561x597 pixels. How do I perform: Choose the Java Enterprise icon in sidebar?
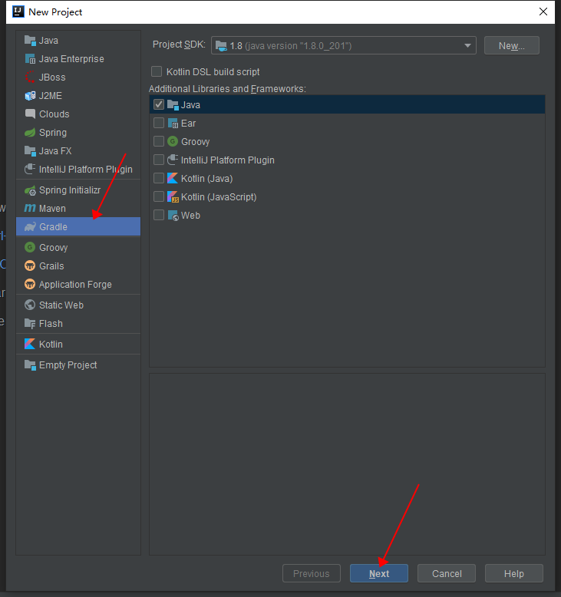(30, 58)
